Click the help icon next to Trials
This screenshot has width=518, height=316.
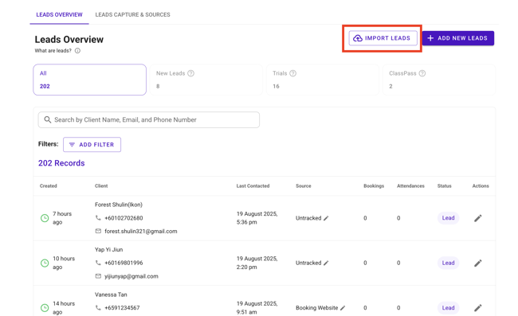pos(292,73)
